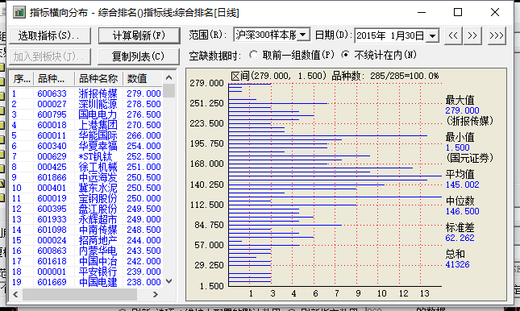The width and height of the screenshot is (520, 311).
Task: Click the horizontal scroll left arrow
Action: (15, 294)
